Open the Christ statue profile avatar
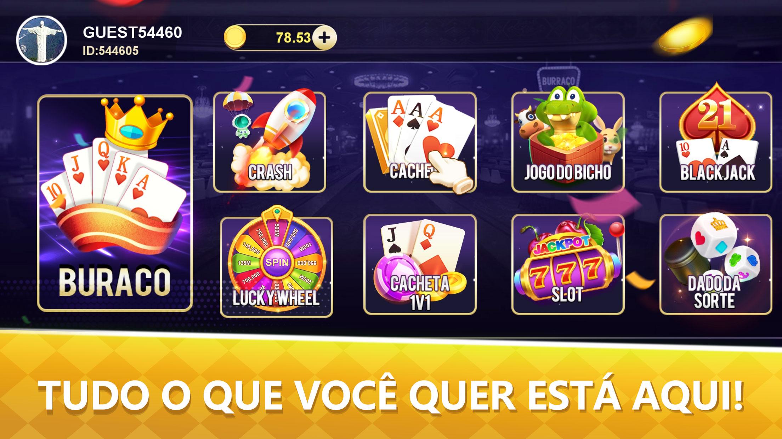The image size is (782, 439). point(42,40)
